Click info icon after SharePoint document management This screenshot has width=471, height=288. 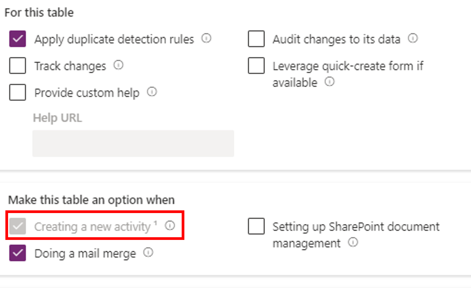point(353,242)
